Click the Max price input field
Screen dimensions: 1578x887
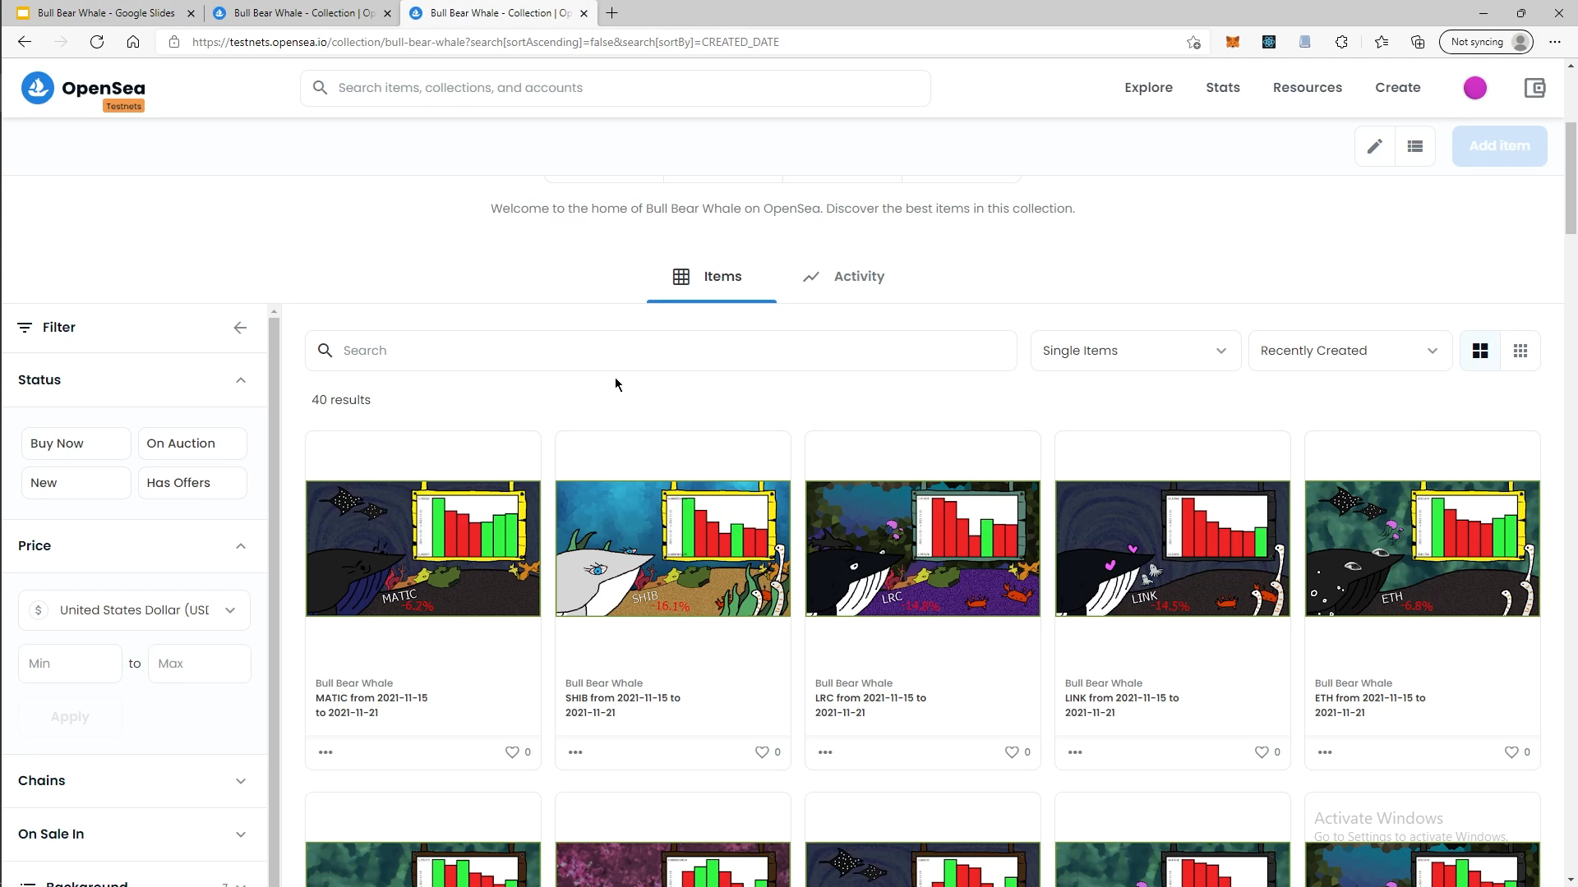199,664
